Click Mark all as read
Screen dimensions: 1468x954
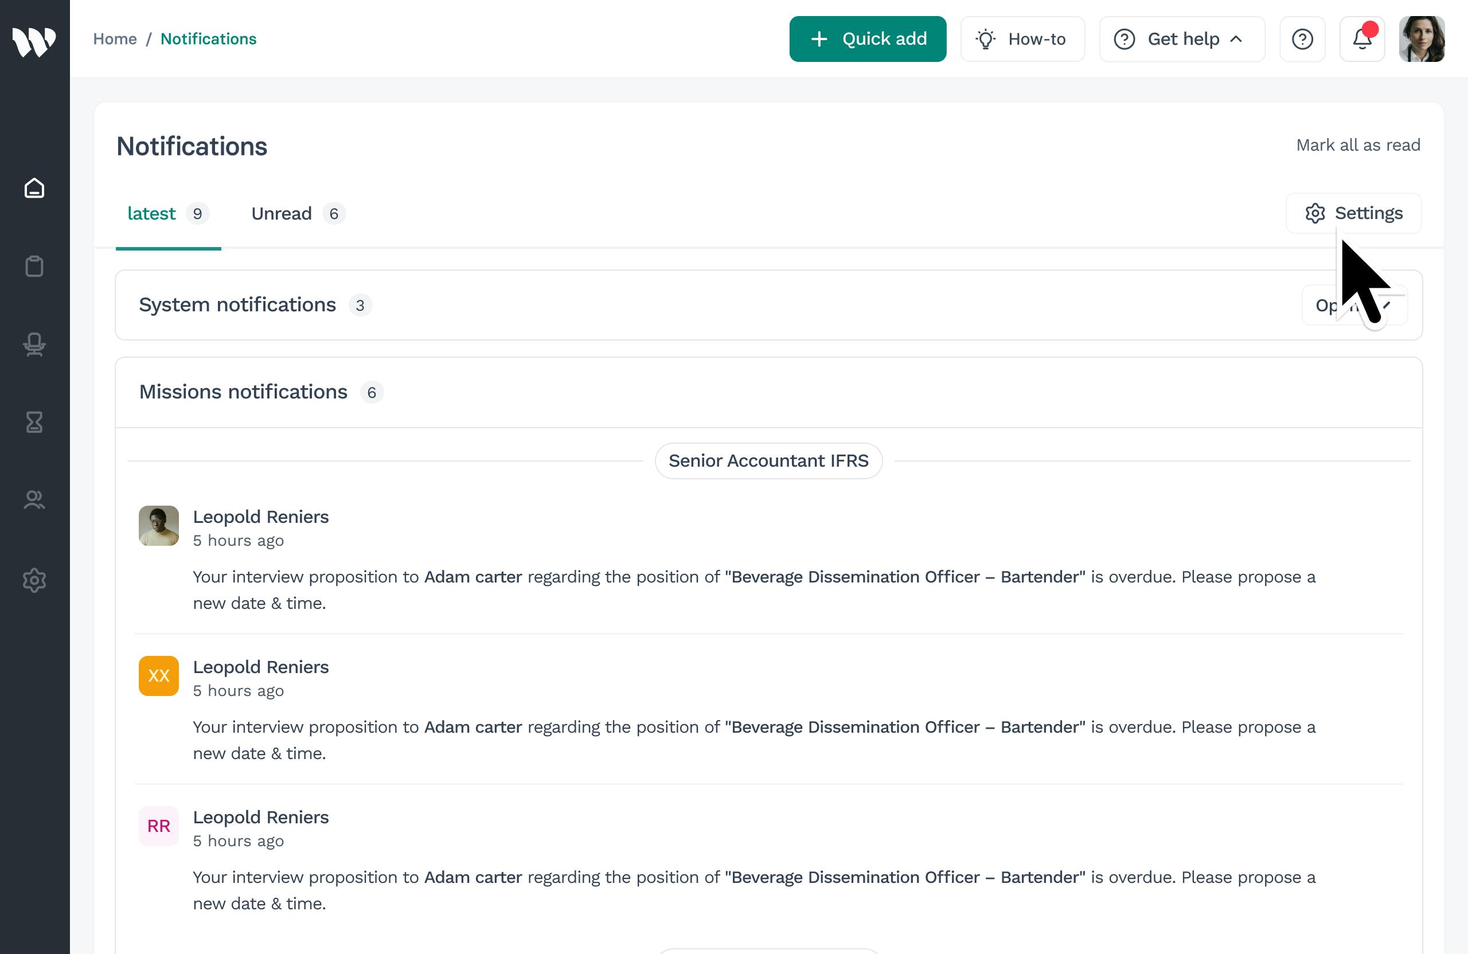pyautogui.click(x=1357, y=146)
